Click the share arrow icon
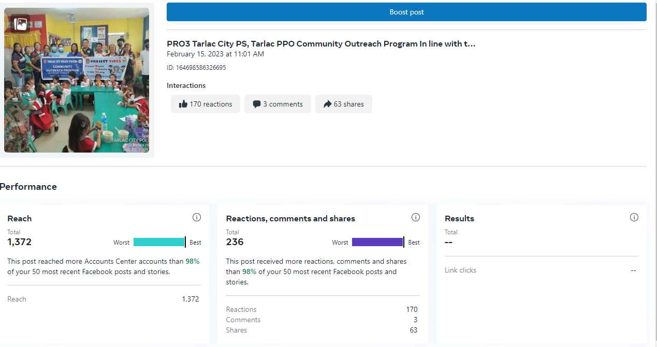This screenshot has height=347, width=657. (327, 104)
